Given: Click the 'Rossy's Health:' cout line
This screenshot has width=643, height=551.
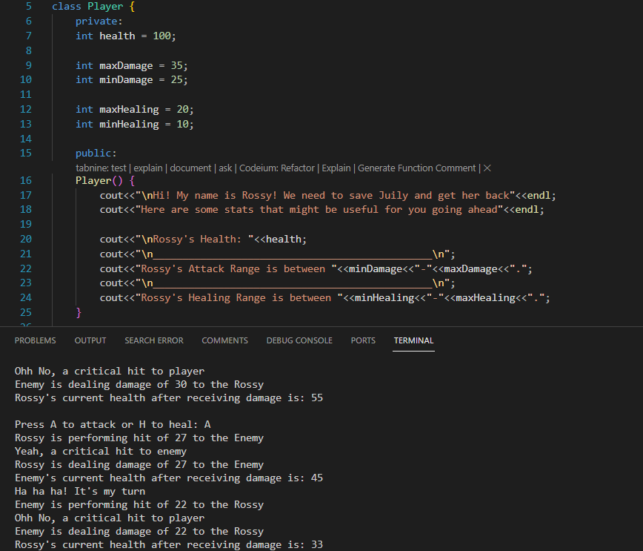Looking at the screenshot, I should [203, 240].
